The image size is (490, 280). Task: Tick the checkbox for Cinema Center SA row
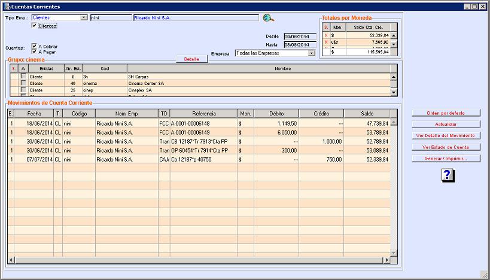(x=23, y=83)
